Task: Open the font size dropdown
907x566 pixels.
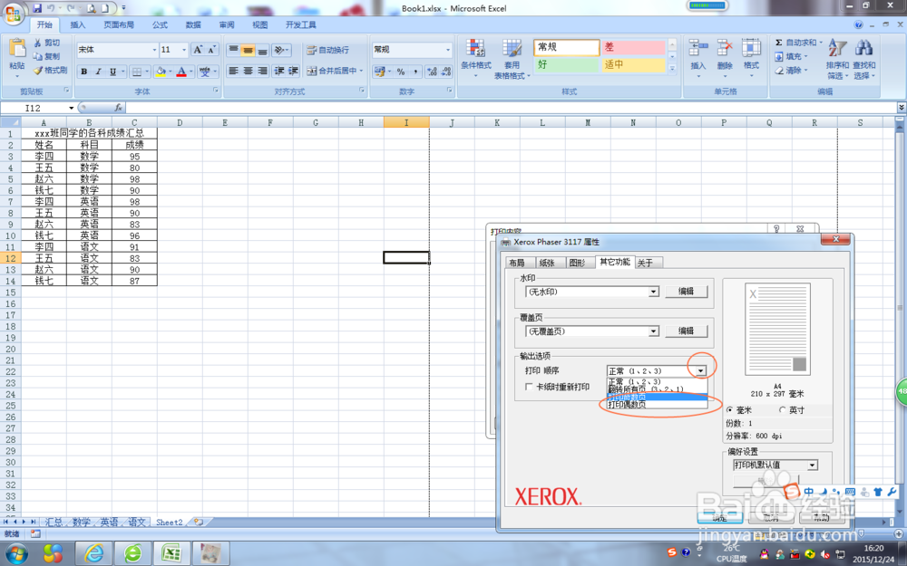Action: (184, 50)
